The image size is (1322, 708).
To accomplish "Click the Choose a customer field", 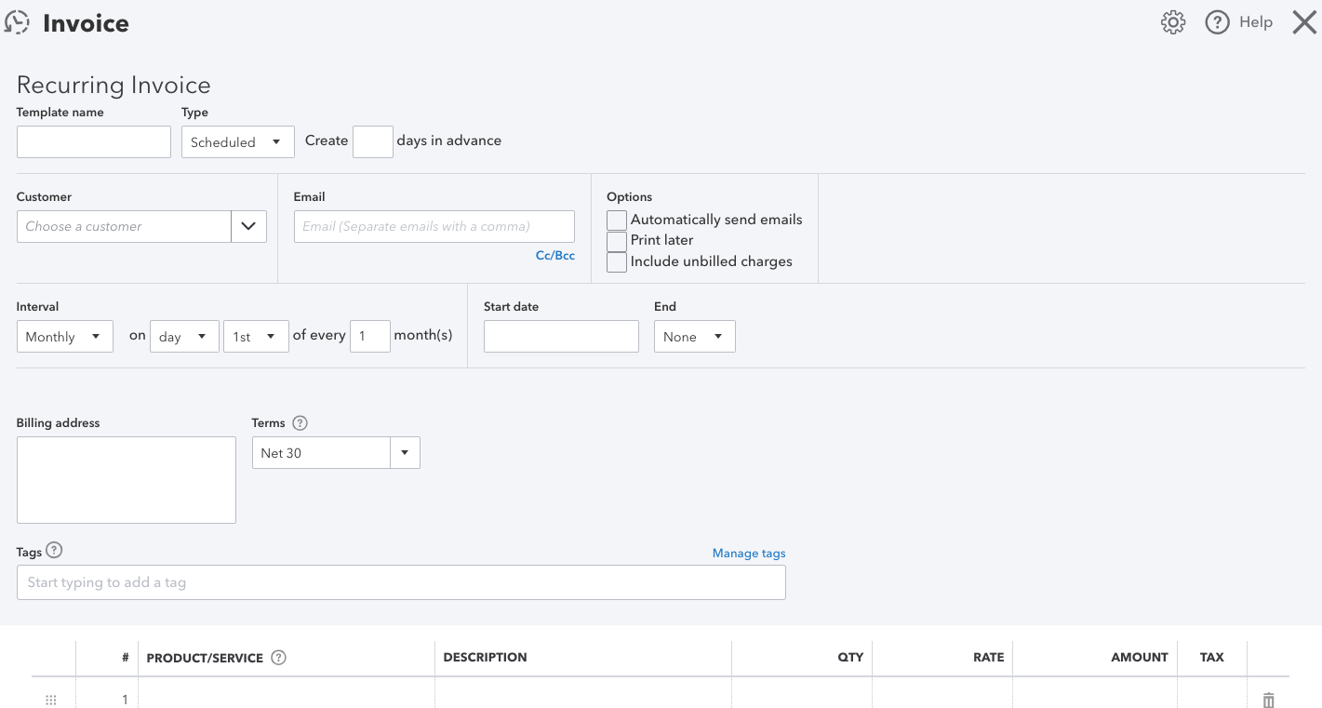I will pyautogui.click(x=124, y=226).
